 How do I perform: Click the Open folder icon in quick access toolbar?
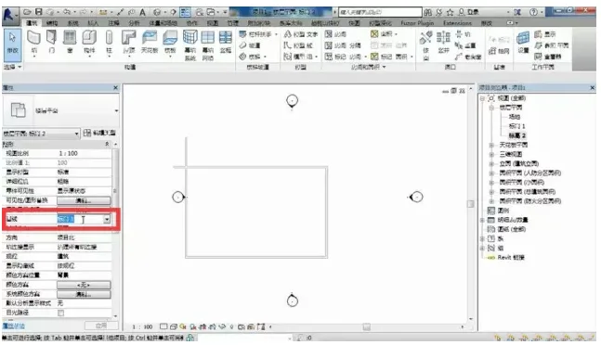[27, 12]
